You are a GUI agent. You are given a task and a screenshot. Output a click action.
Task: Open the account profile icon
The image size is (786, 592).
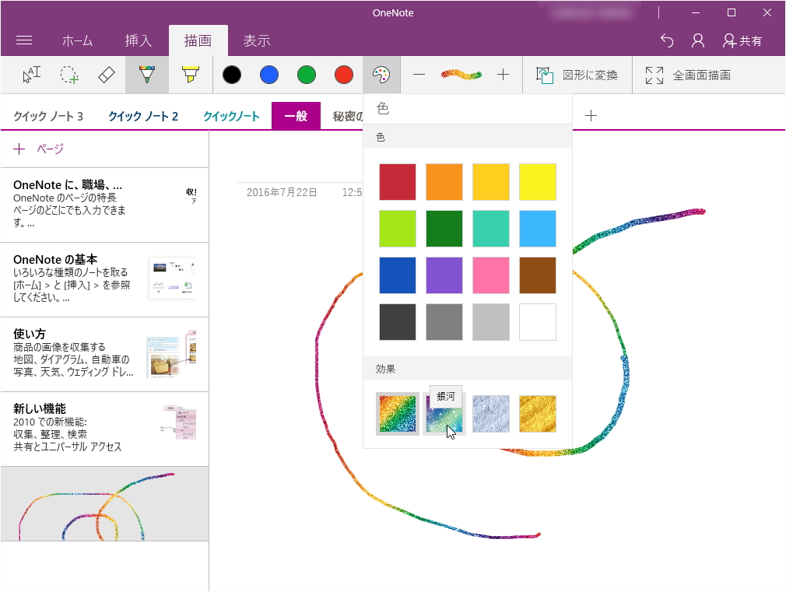(697, 40)
